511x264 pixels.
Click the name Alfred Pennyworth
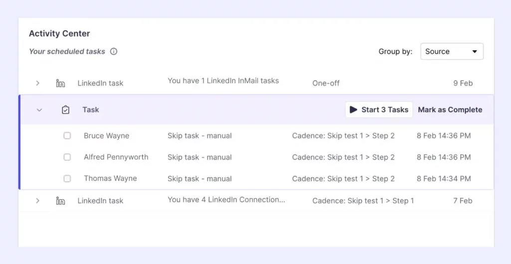pyautogui.click(x=116, y=157)
